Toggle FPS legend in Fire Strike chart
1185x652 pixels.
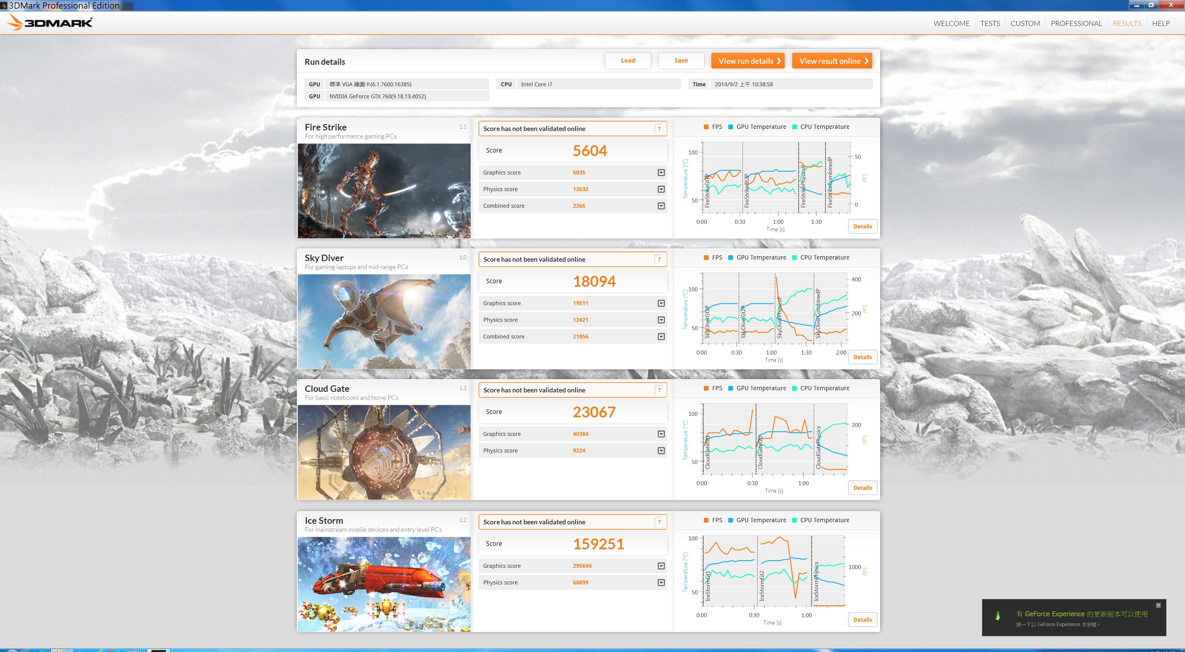(713, 127)
